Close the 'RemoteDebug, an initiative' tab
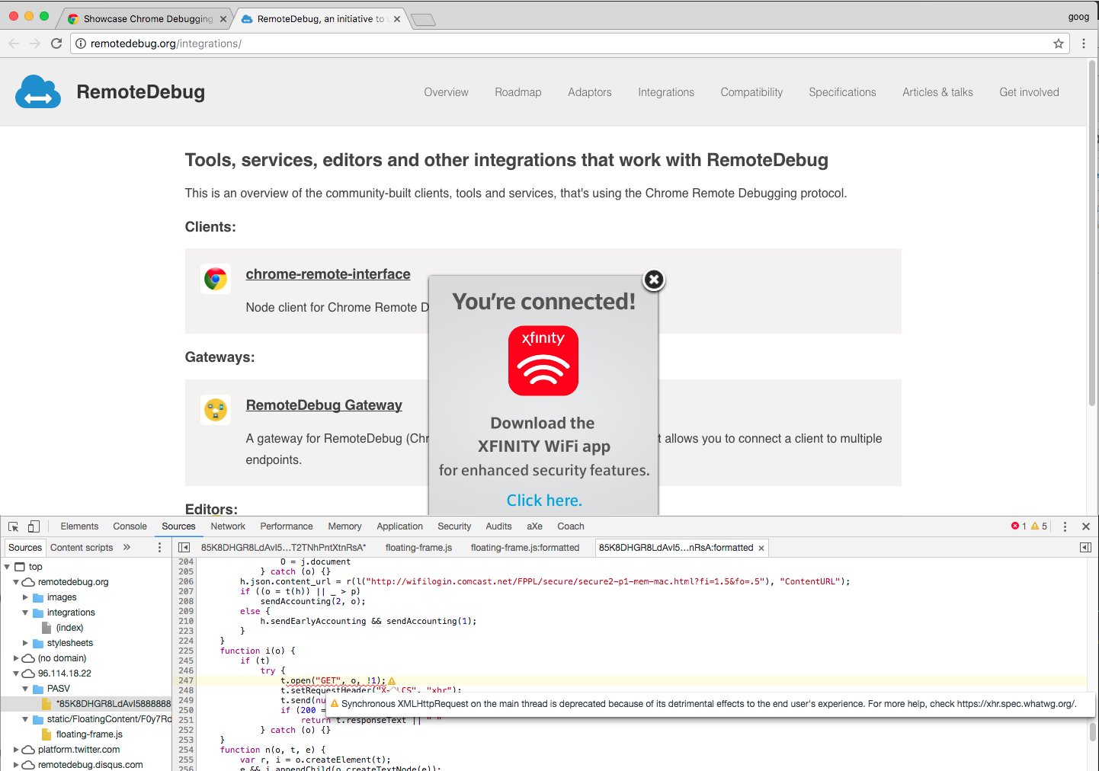 397,19
